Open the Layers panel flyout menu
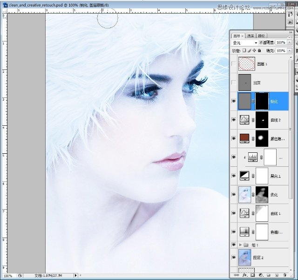Image resolution: width=298 pixels, height=280 pixels. point(290,37)
